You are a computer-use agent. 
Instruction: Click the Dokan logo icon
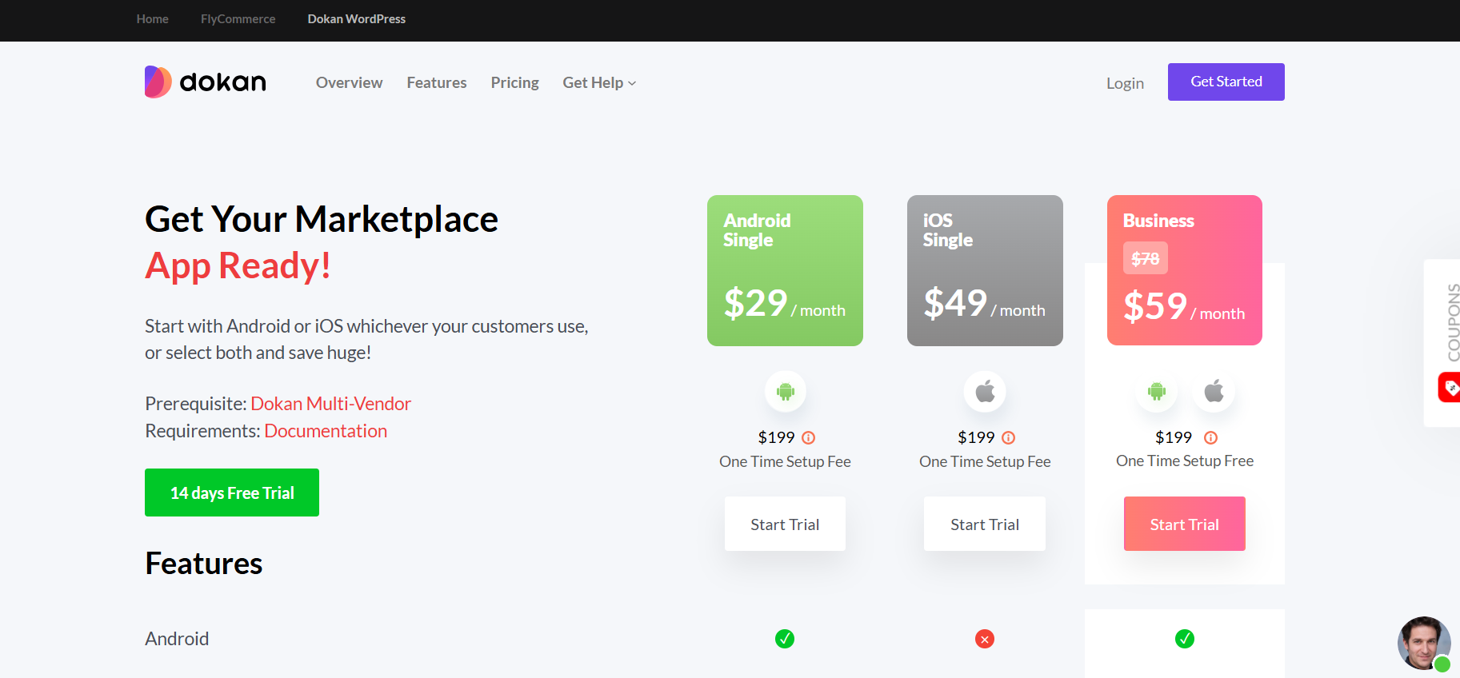click(x=158, y=82)
